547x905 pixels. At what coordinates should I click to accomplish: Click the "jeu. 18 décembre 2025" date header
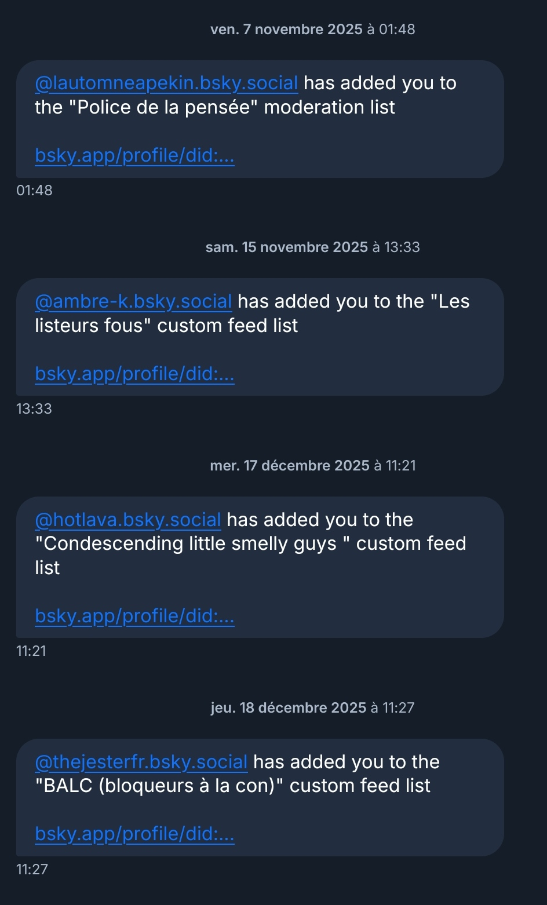pyautogui.click(x=313, y=708)
